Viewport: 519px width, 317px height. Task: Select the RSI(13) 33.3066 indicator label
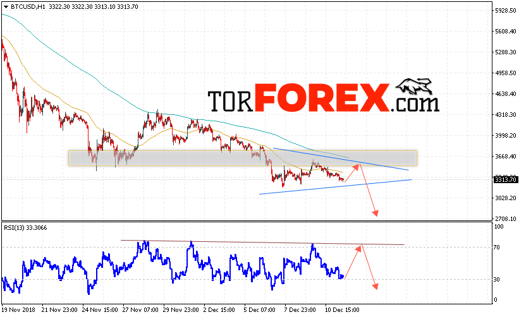click(x=25, y=228)
